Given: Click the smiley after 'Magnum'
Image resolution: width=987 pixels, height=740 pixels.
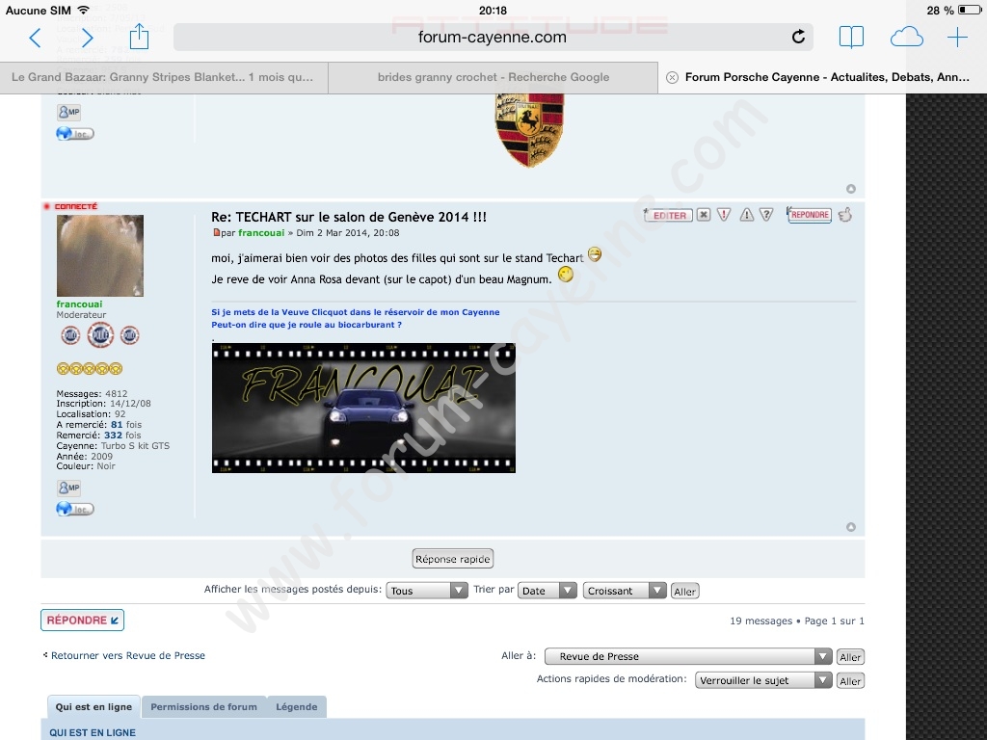Looking at the screenshot, I should click(x=566, y=275).
